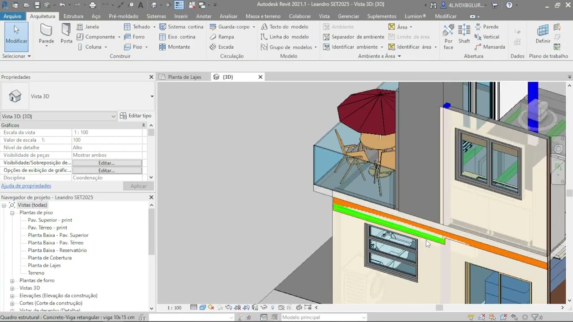The image size is (573, 322).
Task: Select Planta de Cobertura in project browser
Action: 50,258
